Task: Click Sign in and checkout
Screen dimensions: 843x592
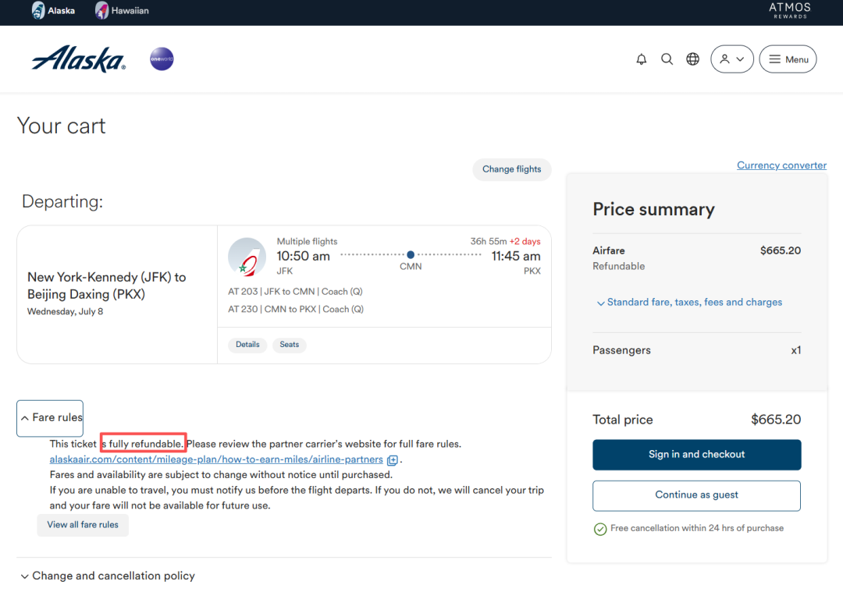Action: click(696, 455)
